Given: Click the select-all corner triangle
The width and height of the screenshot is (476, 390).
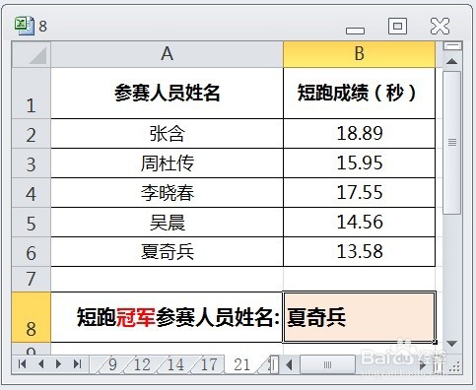Looking at the screenshot, I should 32,54.
